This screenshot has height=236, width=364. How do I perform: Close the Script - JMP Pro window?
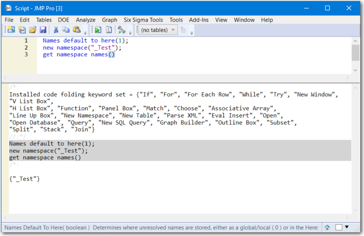(349, 8)
